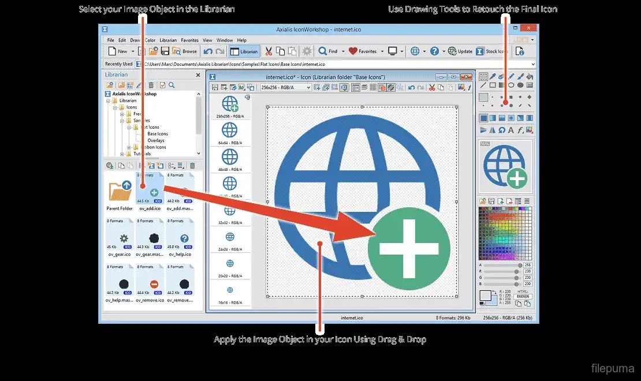Screen dimensions: 641x381
Task: Collapse the Librarian tree node
Action: 107,100
